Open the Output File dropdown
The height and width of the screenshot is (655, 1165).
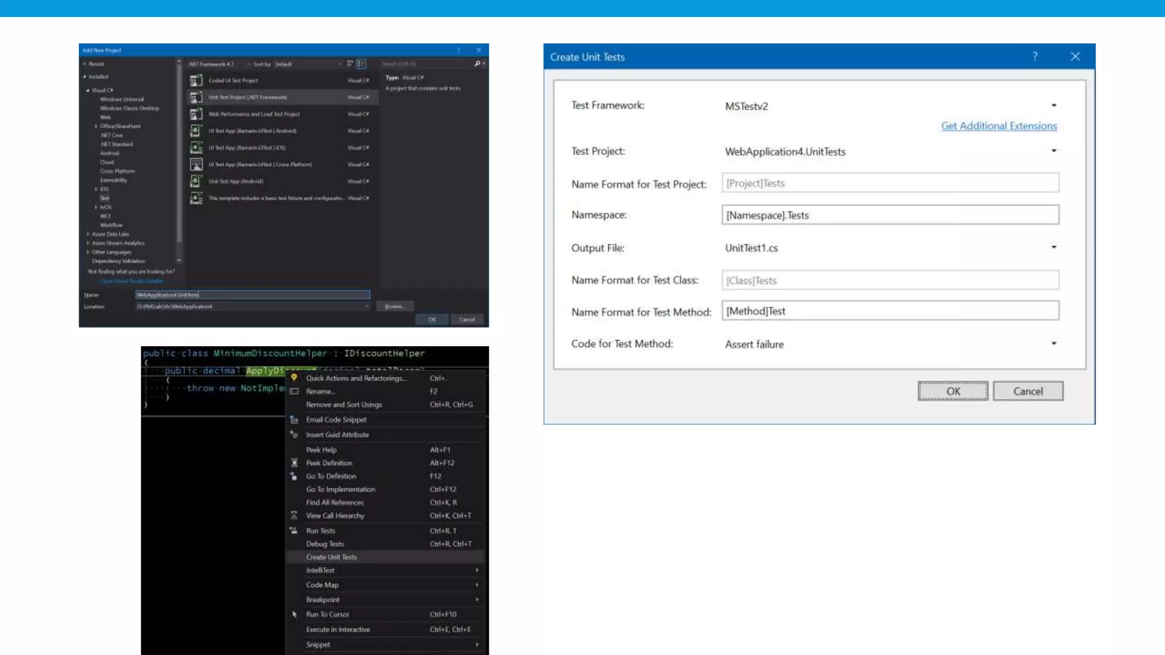pyautogui.click(x=1054, y=247)
